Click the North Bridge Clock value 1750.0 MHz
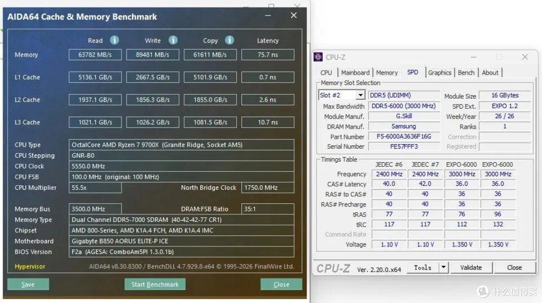Image resolution: width=542 pixels, height=303 pixels. (267, 187)
